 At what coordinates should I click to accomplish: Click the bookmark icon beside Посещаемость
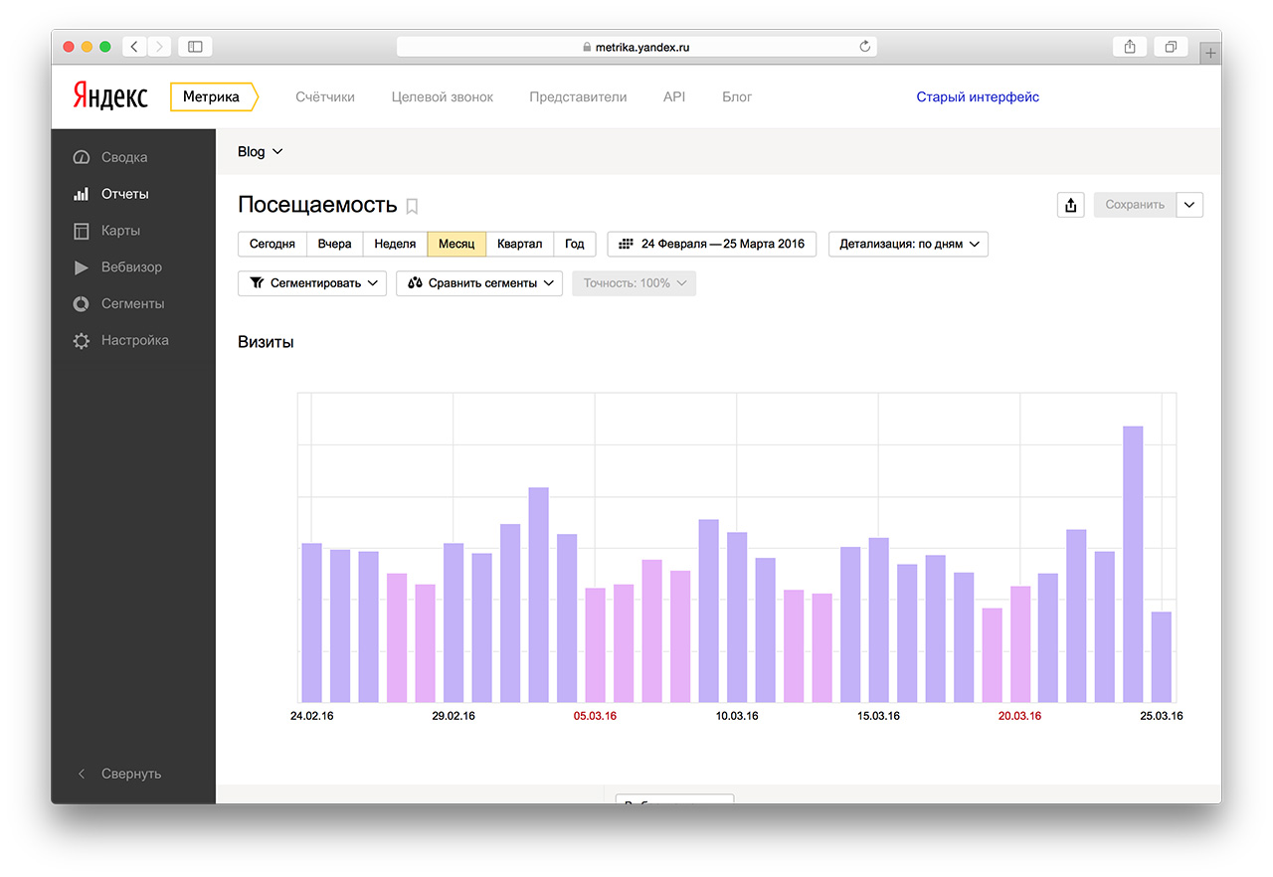click(412, 206)
